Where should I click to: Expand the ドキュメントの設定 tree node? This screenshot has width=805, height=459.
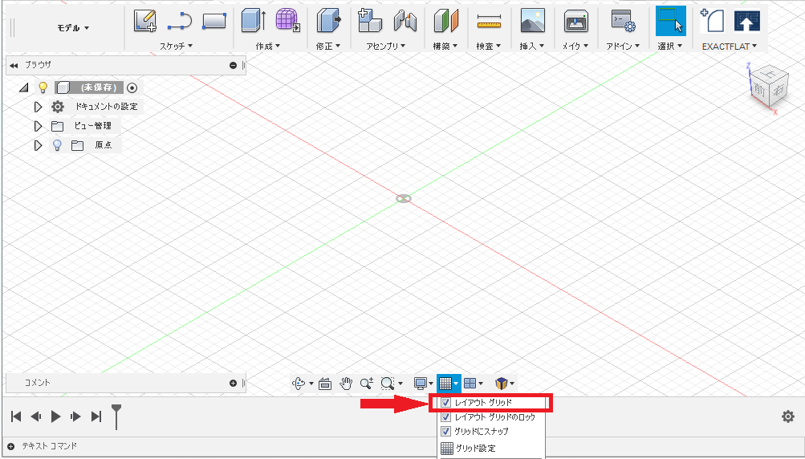coord(38,107)
